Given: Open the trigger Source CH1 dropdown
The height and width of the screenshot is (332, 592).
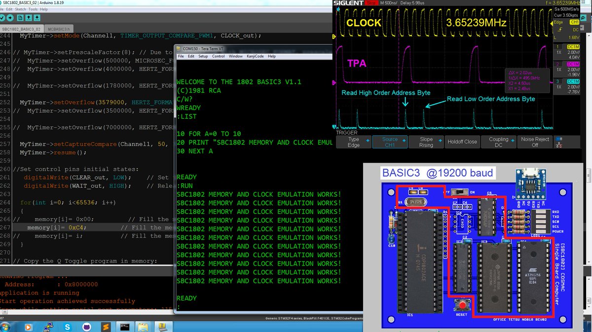Looking at the screenshot, I should pos(390,142).
